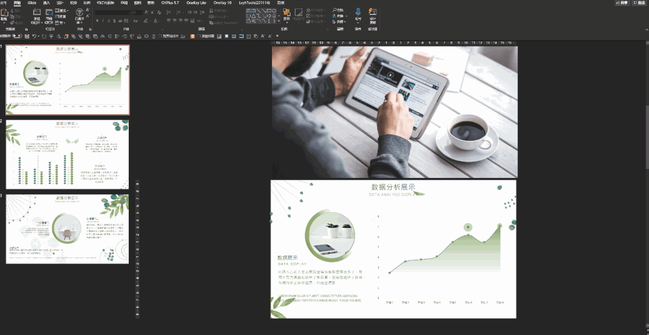Click the Save icon in quick access toolbar
This screenshot has width=649, height=335.
pos(26,36)
